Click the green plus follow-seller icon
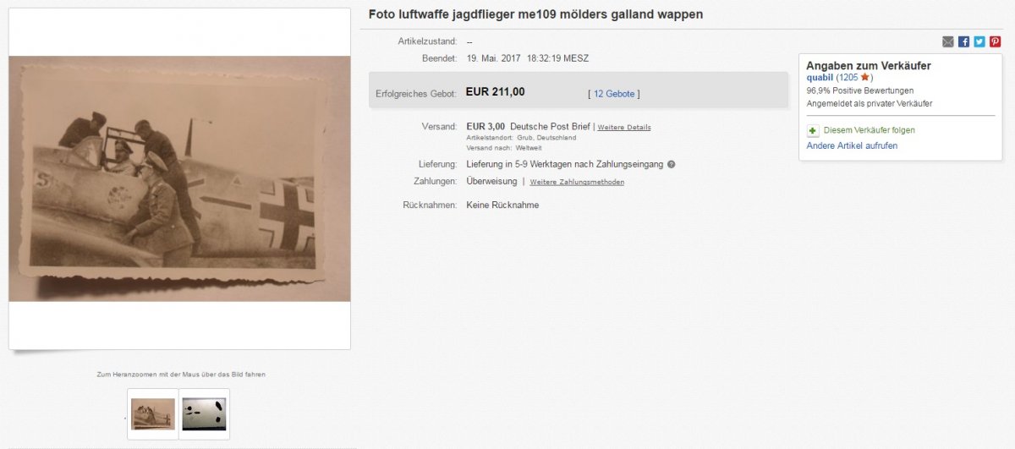Viewport: 1015px width, 449px height. point(813,131)
